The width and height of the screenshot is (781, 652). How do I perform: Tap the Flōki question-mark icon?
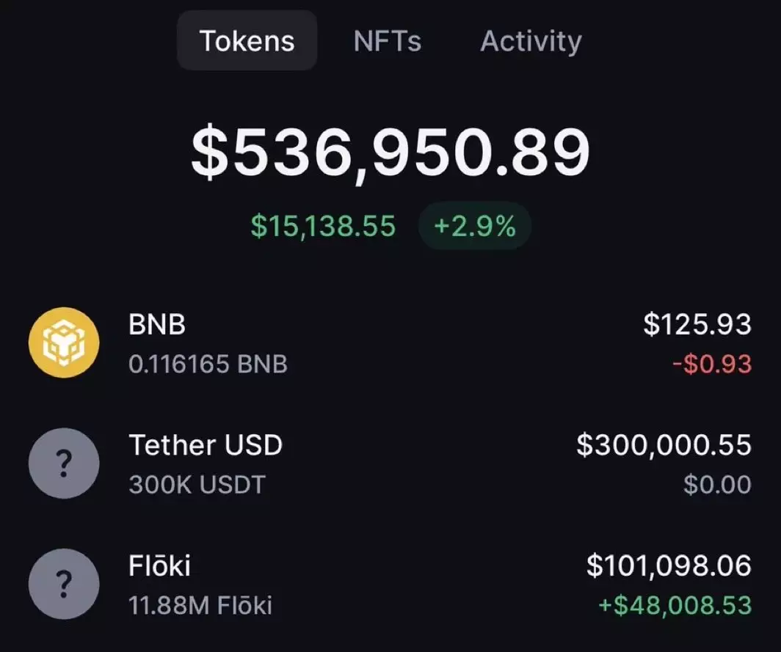click(64, 584)
